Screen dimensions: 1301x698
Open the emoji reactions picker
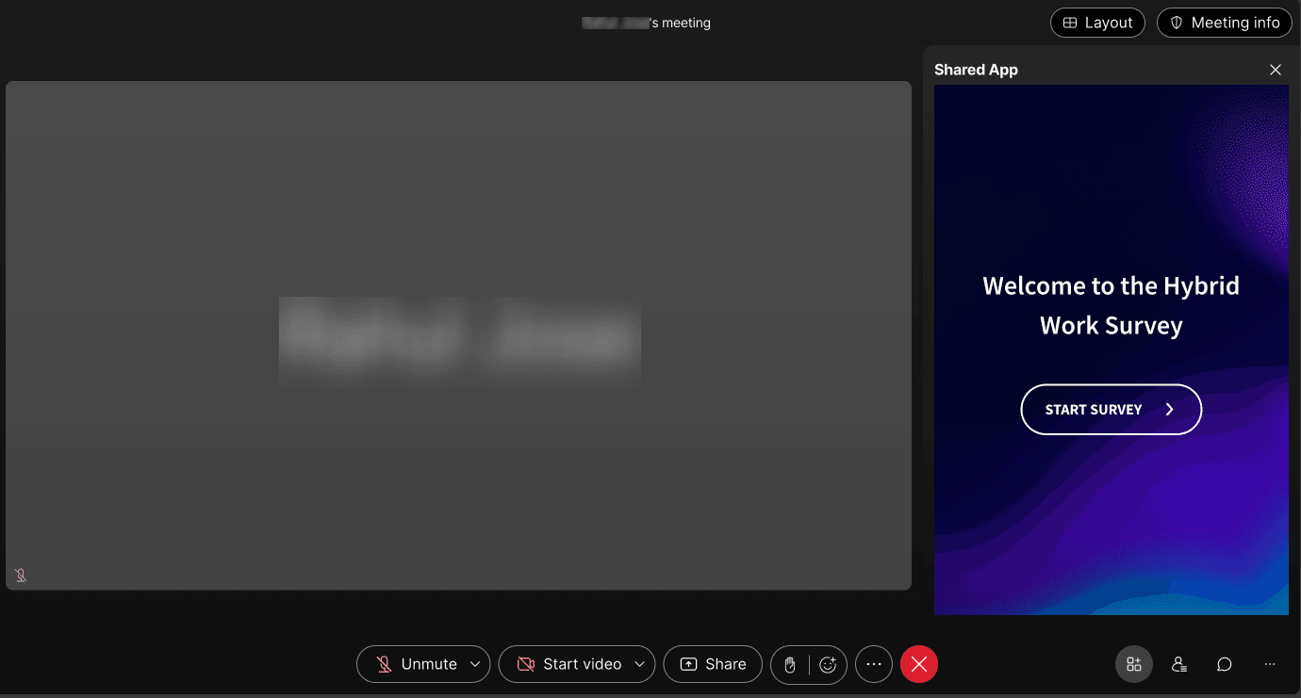click(x=828, y=665)
